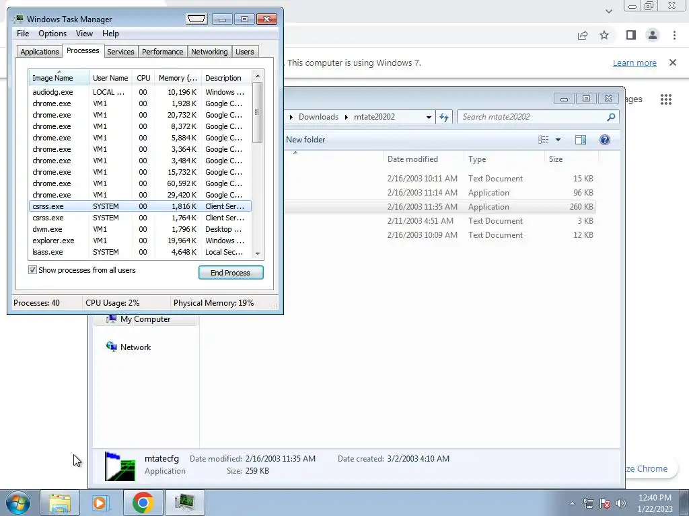This screenshot has height=516, width=689.
Task: Sort processes by CPU column
Action: [143, 78]
